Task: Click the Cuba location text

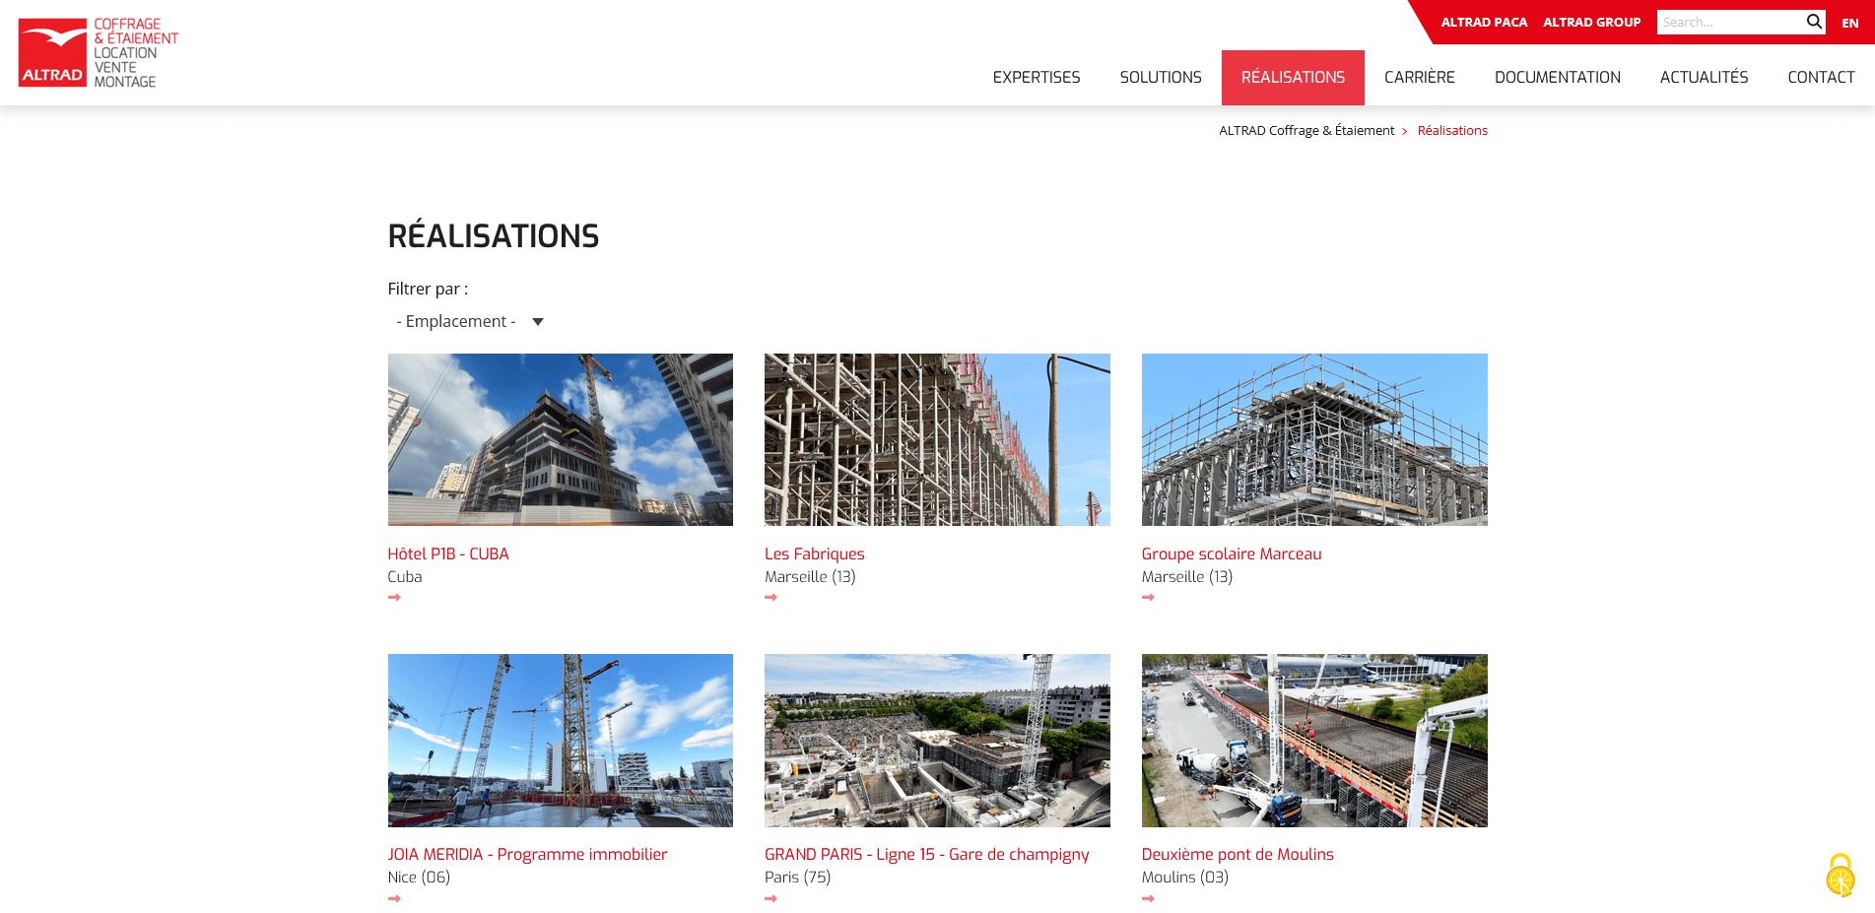Action: [x=405, y=576]
